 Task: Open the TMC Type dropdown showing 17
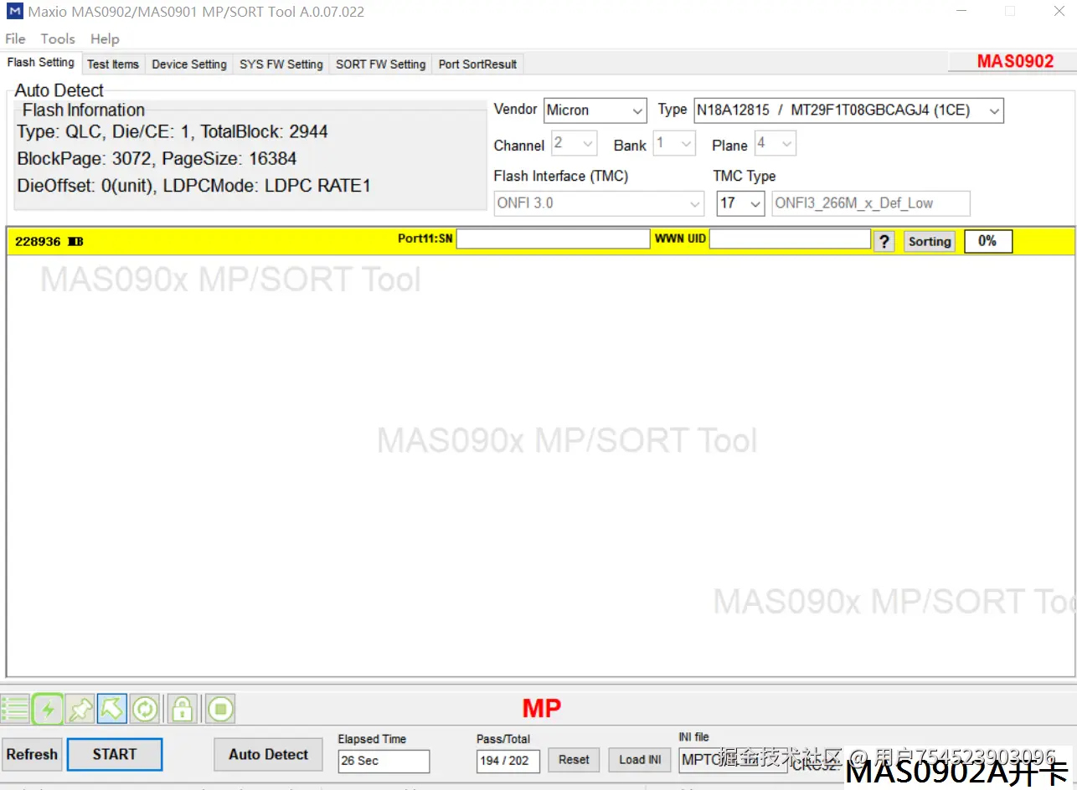pos(740,203)
